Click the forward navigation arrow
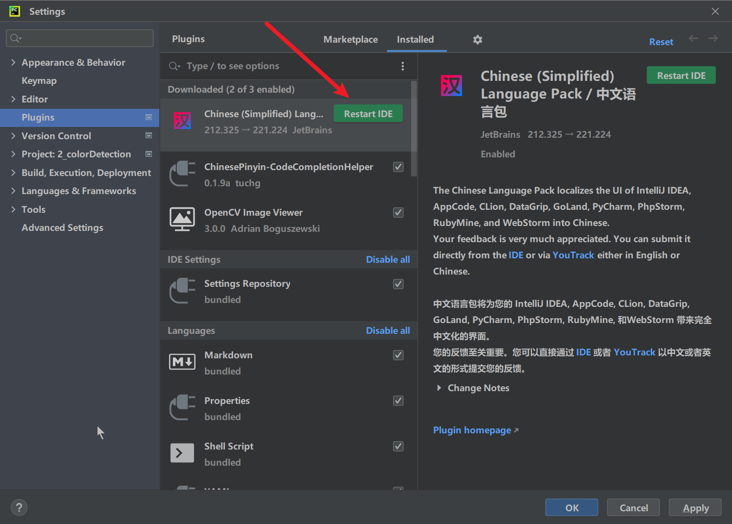 [713, 38]
